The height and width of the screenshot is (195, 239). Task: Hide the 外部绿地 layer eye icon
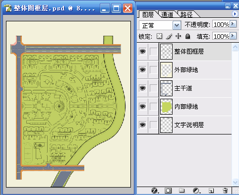(x=142, y=69)
